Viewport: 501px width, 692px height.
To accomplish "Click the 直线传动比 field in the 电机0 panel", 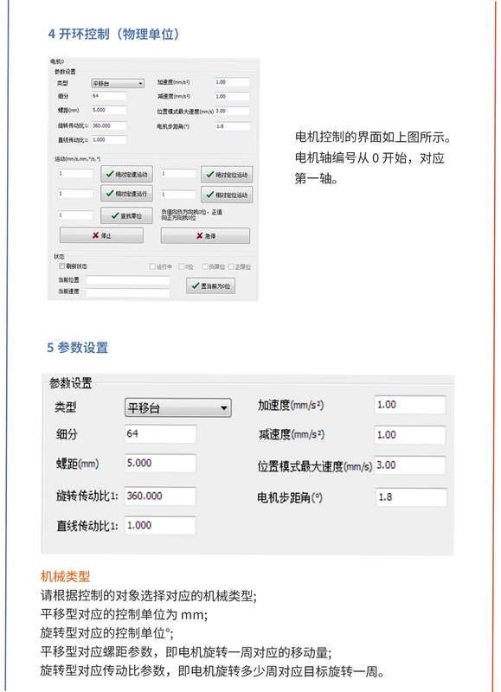I will coord(109,140).
